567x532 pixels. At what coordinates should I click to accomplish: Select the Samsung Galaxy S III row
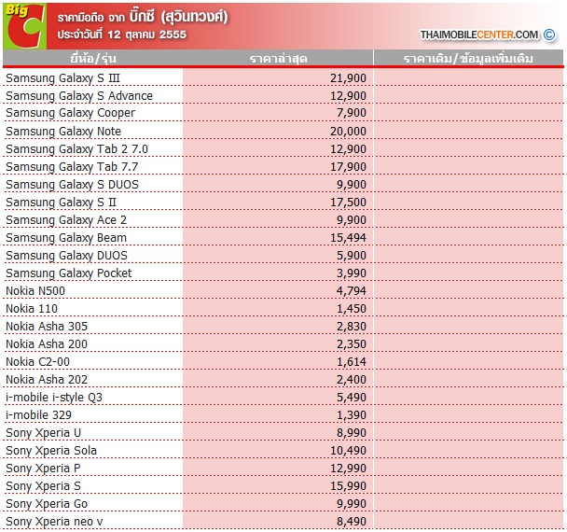point(283,77)
